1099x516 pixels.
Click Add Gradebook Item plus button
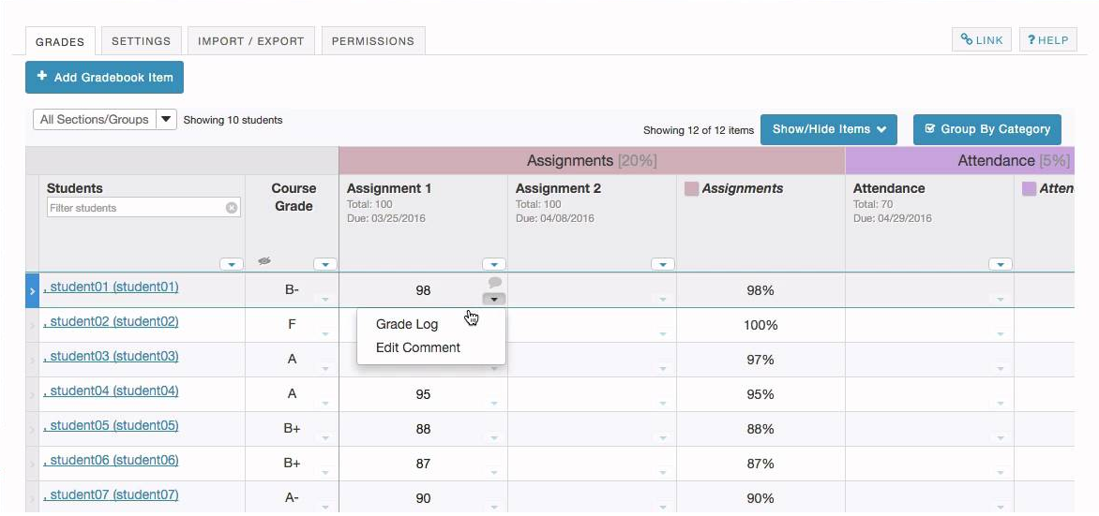tap(104, 78)
